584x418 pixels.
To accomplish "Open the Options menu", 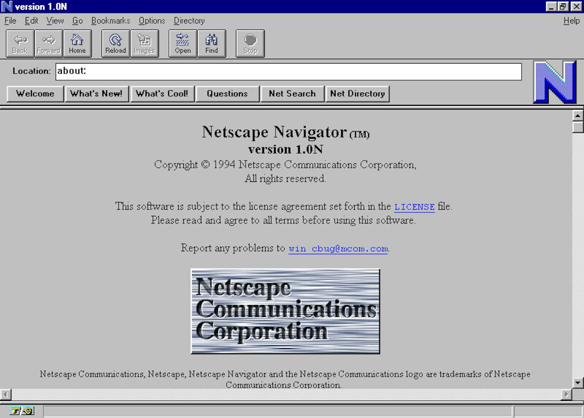I will (151, 21).
